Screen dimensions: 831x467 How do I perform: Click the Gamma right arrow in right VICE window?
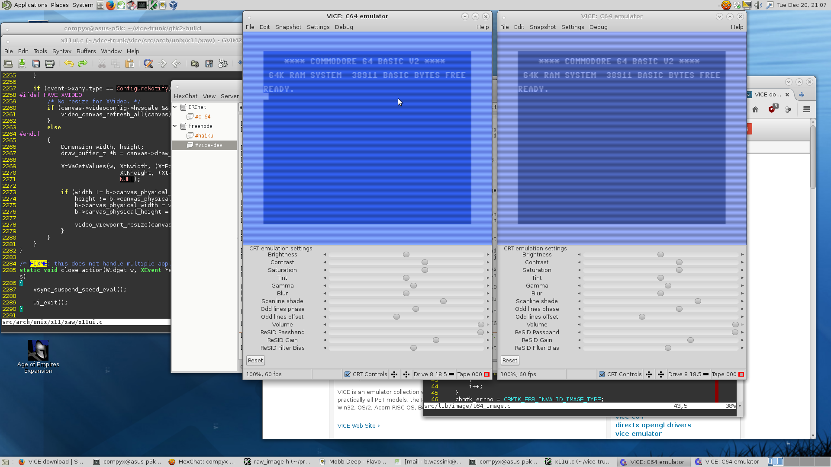742,286
